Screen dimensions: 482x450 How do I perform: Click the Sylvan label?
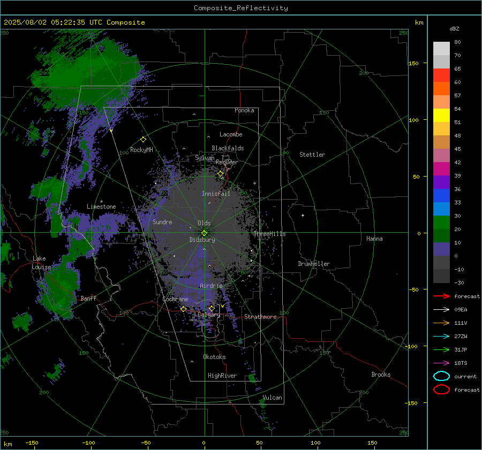[205, 158]
